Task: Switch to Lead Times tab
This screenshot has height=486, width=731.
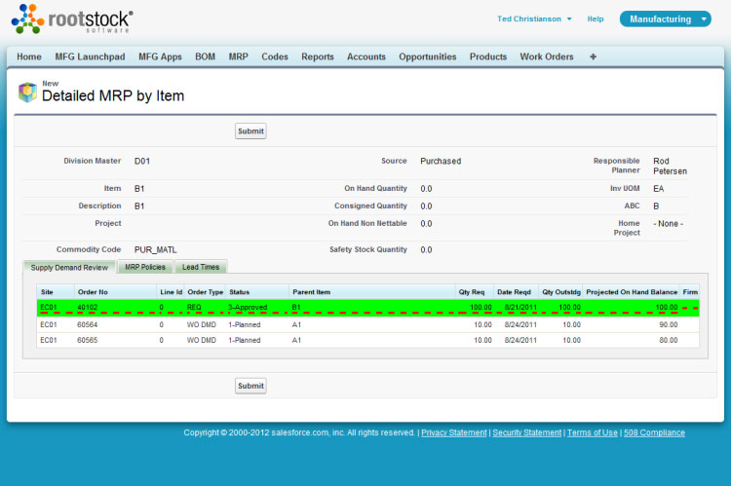Action: click(201, 267)
